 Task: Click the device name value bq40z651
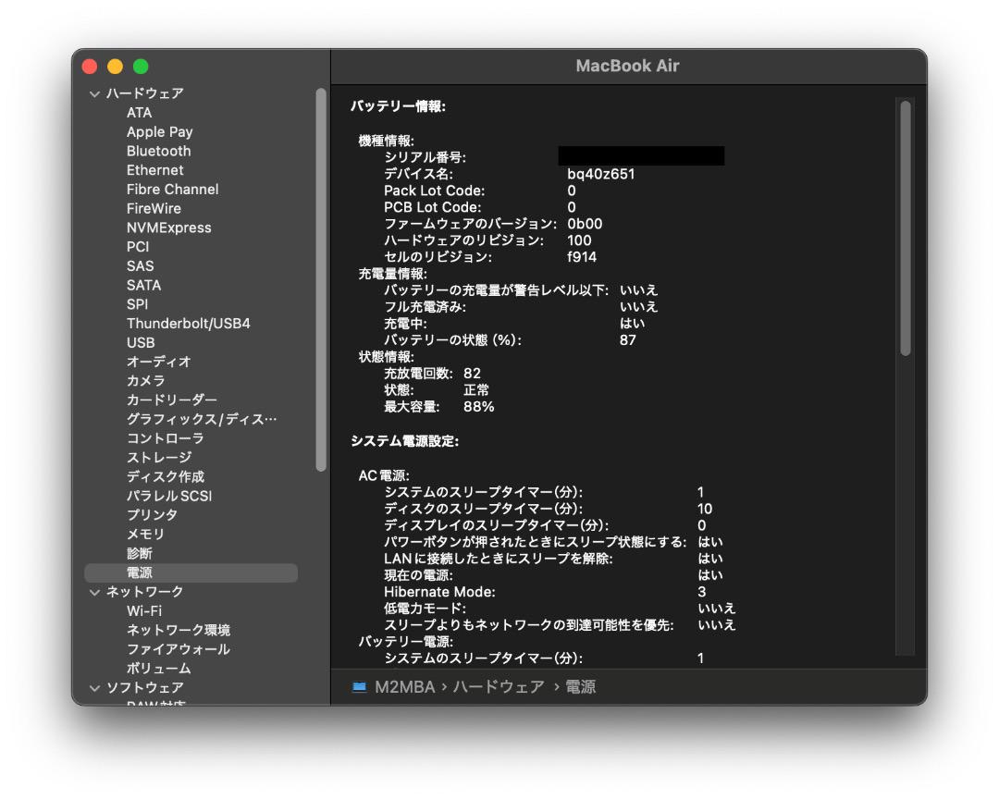(x=601, y=174)
